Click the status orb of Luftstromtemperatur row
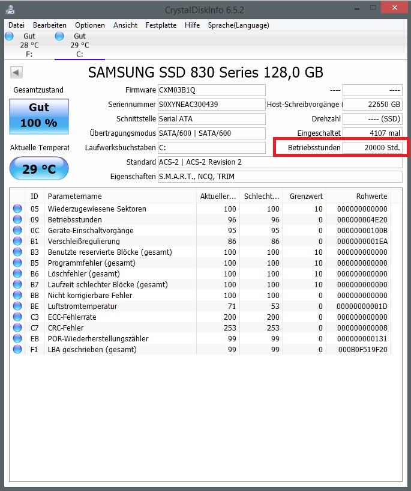 click(x=17, y=306)
